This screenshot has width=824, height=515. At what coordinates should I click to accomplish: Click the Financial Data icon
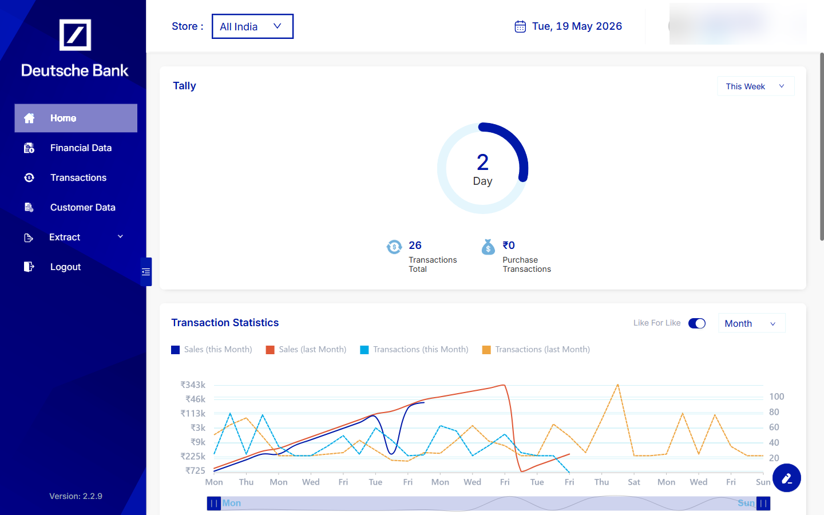tap(29, 148)
